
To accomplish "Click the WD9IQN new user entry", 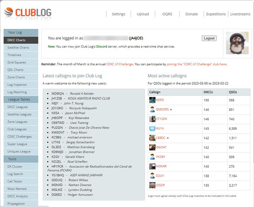I will pos(73,93).
